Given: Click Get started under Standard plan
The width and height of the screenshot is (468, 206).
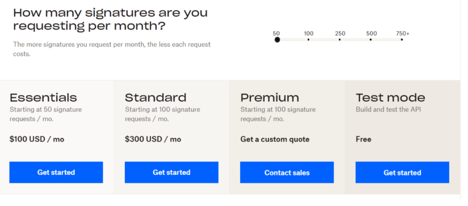Looking at the screenshot, I should [x=172, y=173].
